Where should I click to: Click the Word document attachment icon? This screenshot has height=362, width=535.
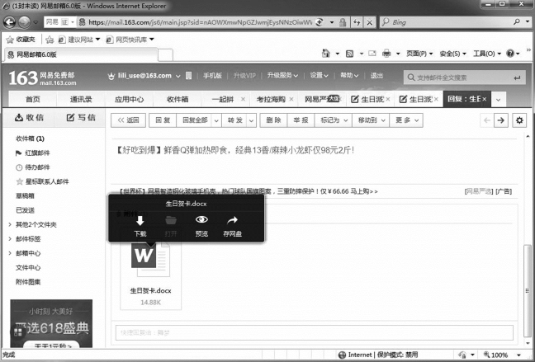tap(150, 259)
